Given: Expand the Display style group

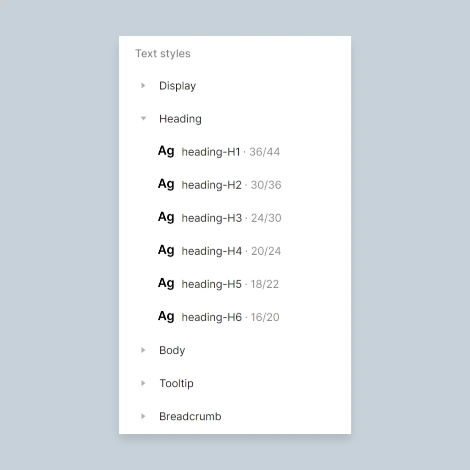Looking at the screenshot, I should (143, 85).
